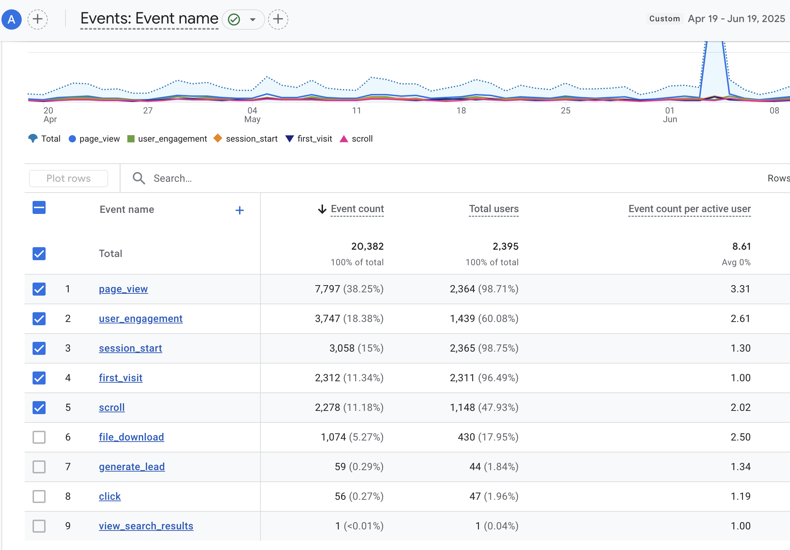Click the 'A' audience segment avatar
Viewport: 790px width, 550px height.
click(x=12, y=19)
